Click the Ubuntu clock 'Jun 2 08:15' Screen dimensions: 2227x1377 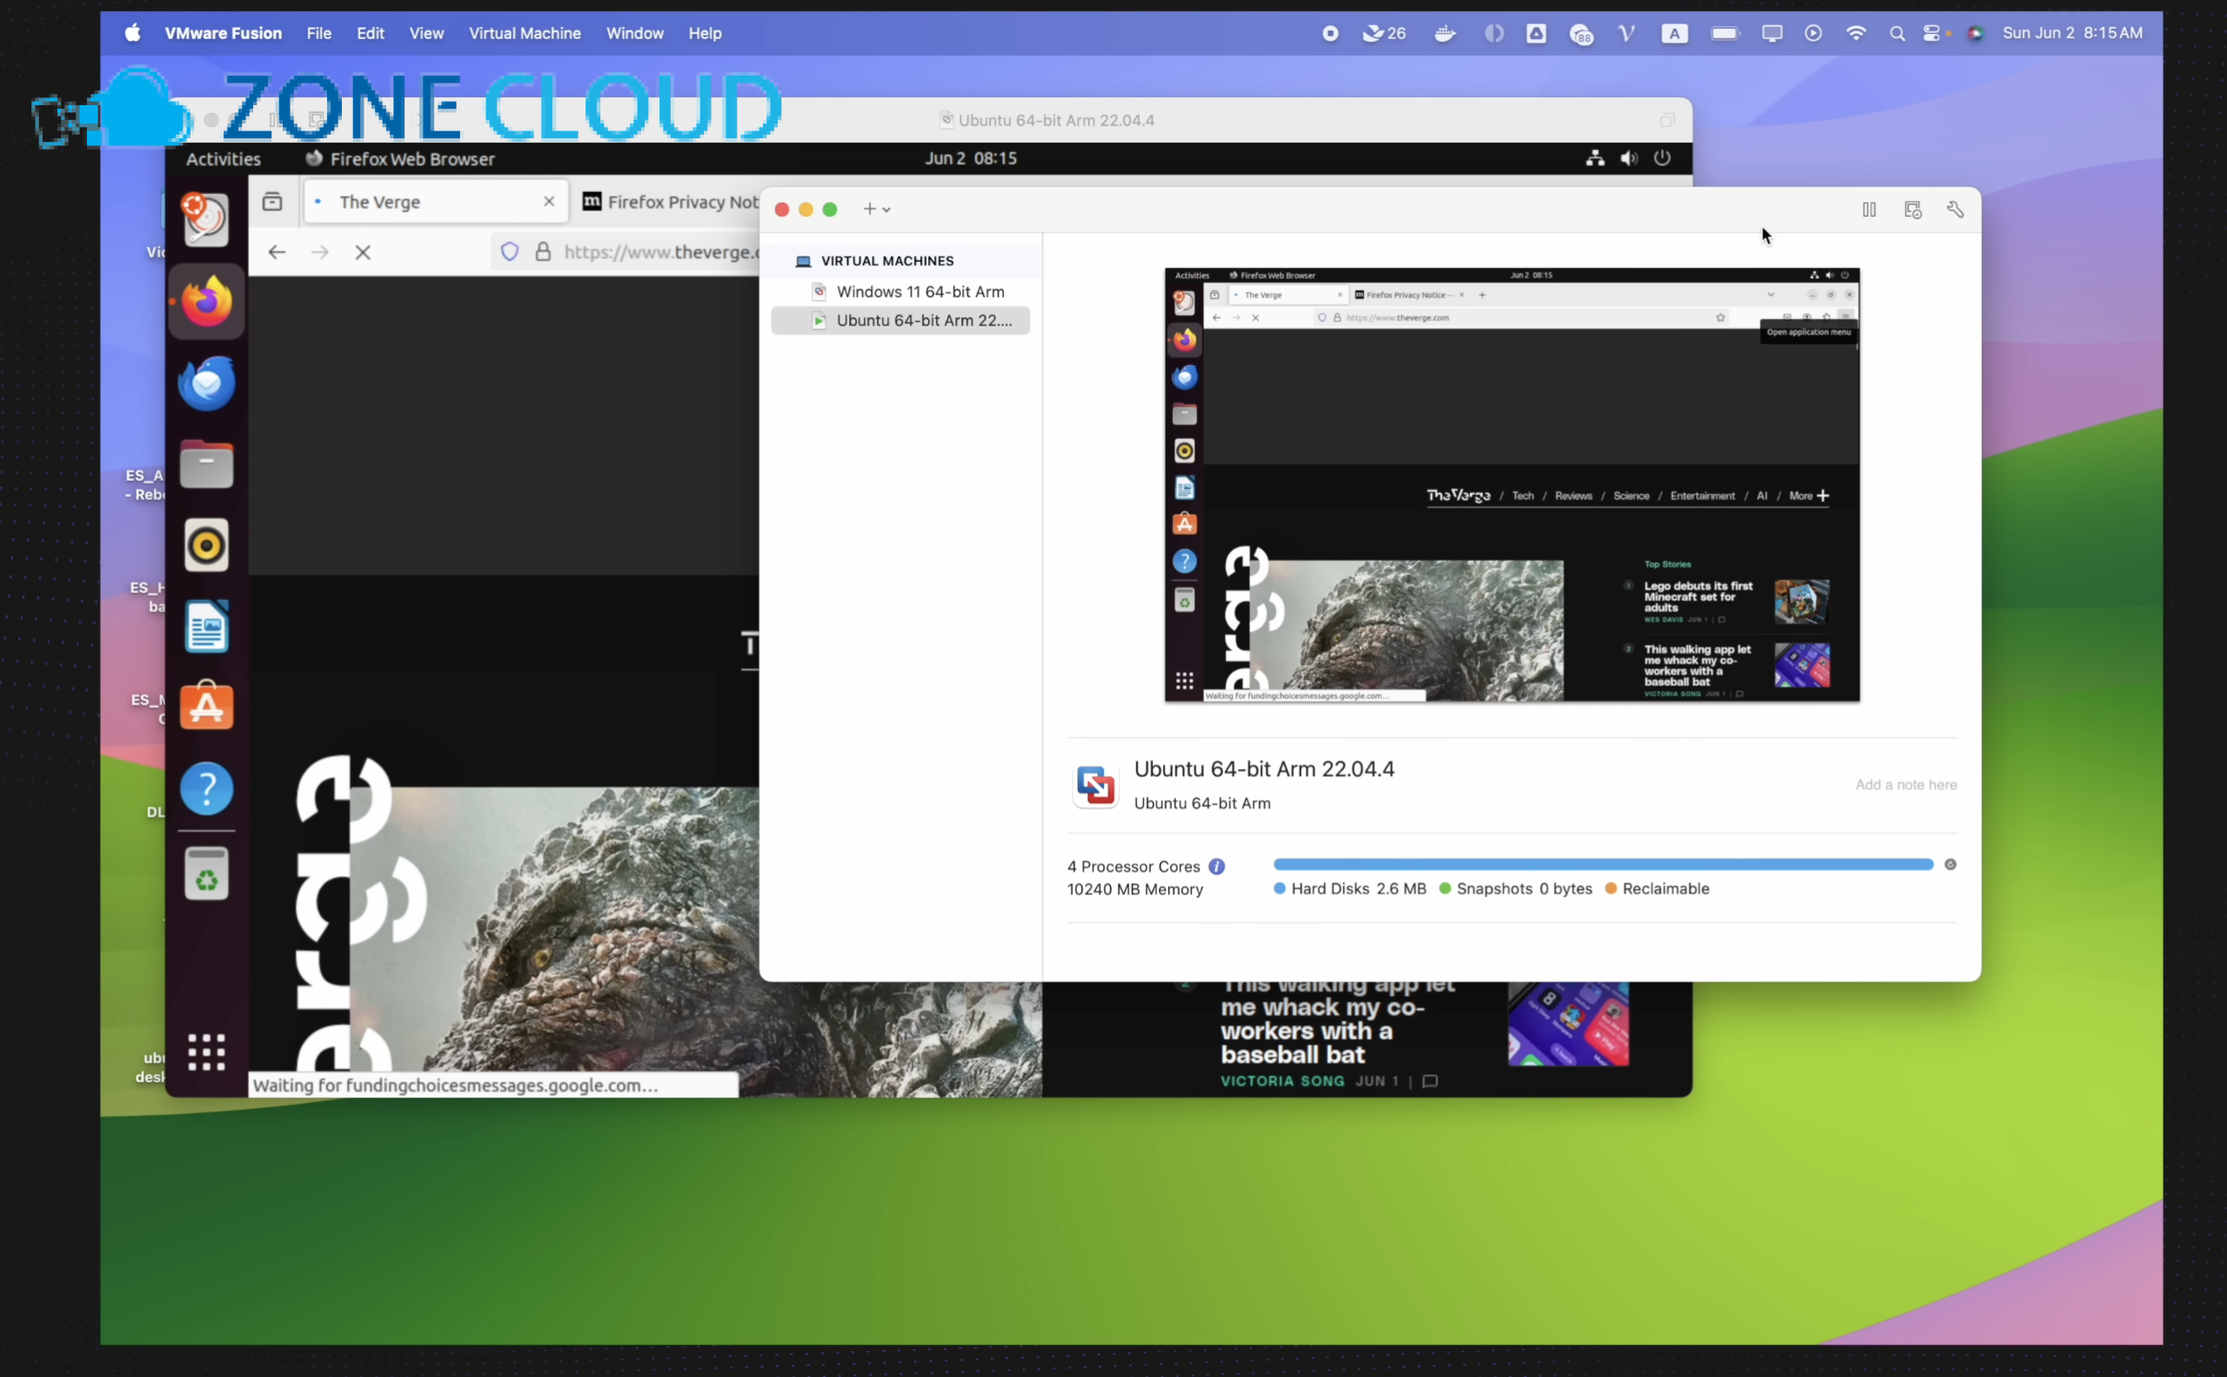coord(971,157)
